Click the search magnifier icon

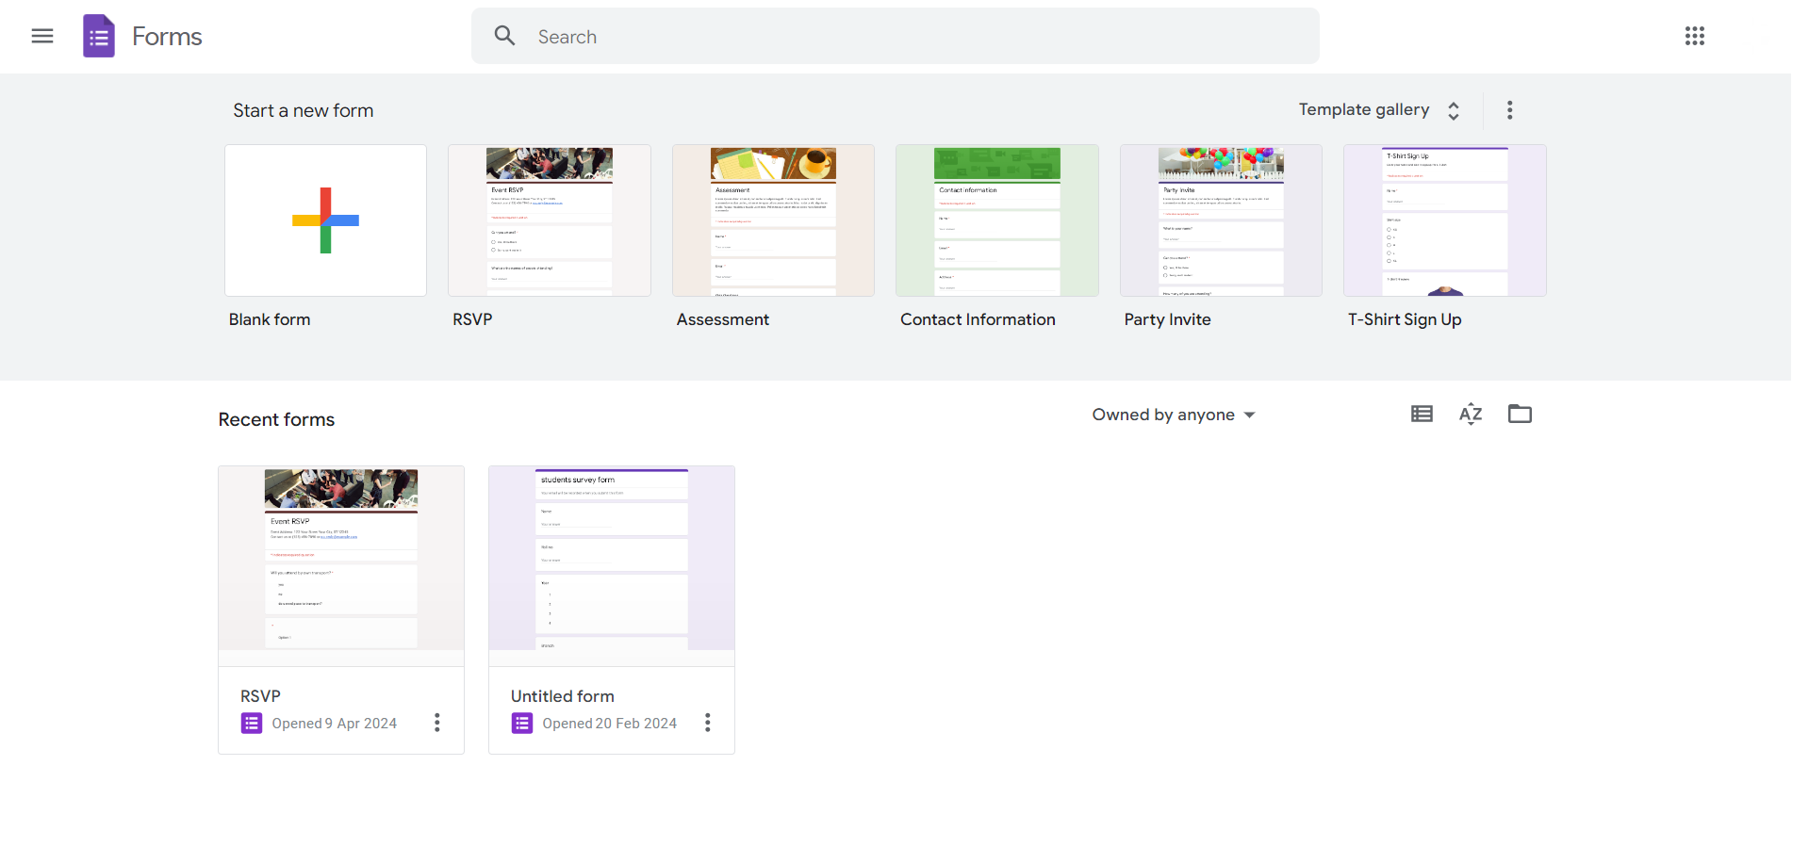click(x=505, y=36)
